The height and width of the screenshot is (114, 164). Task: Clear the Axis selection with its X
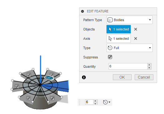pos(136,39)
